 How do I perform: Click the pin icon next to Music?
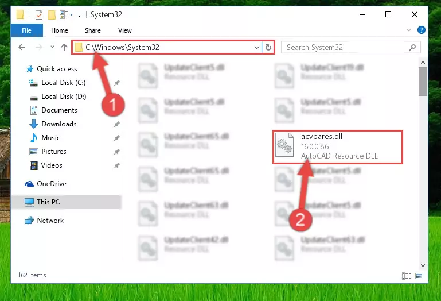pyautogui.click(x=117, y=138)
